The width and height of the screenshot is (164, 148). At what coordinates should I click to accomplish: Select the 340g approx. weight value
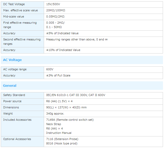coord(55,114)
